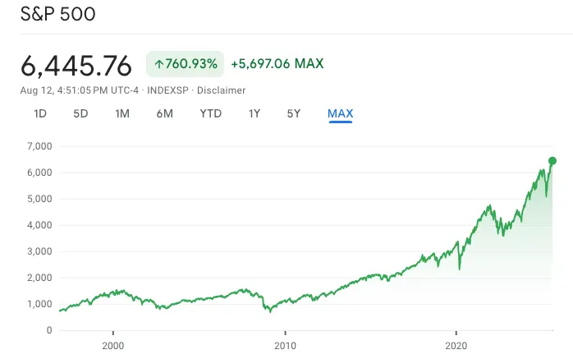Click the MAX range tab
The height and width of the screenshot is (359, 573).
[x=340, y=114]
